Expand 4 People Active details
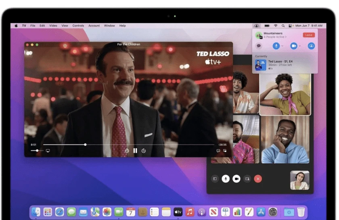The width and height of the screenshot is (339, 220). point(275,37)
